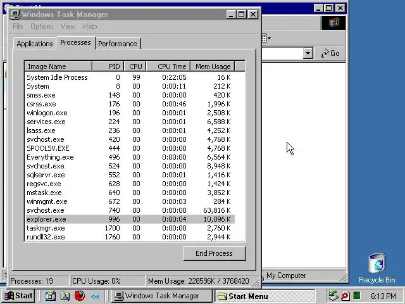Select smss.exe in process list

[130, 95]
